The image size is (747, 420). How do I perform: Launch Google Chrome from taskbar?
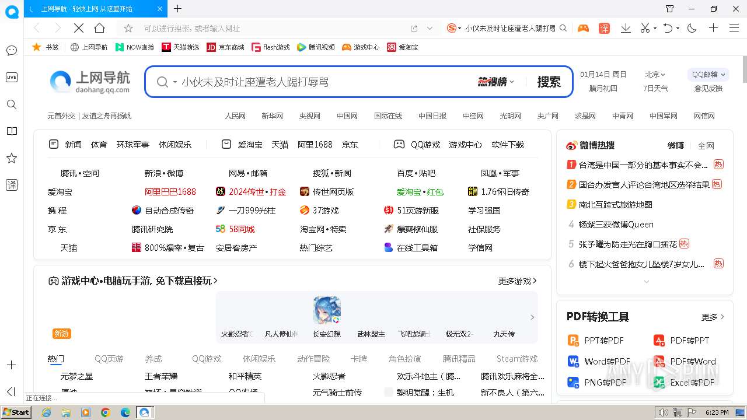(106, 412)
